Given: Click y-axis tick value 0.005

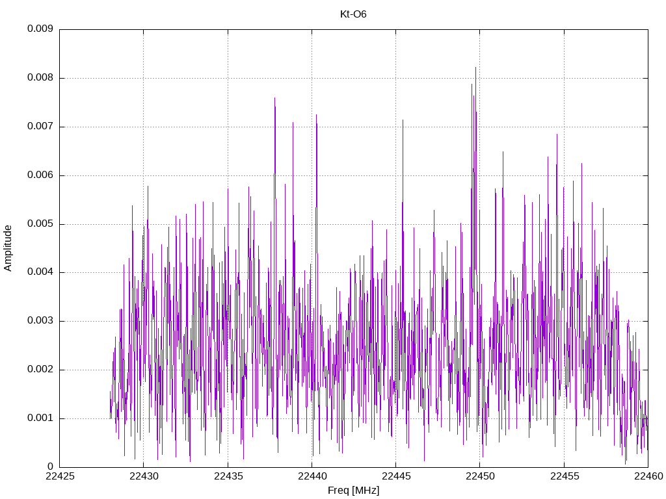Looking at the screenshot, I should coord(40,224).
